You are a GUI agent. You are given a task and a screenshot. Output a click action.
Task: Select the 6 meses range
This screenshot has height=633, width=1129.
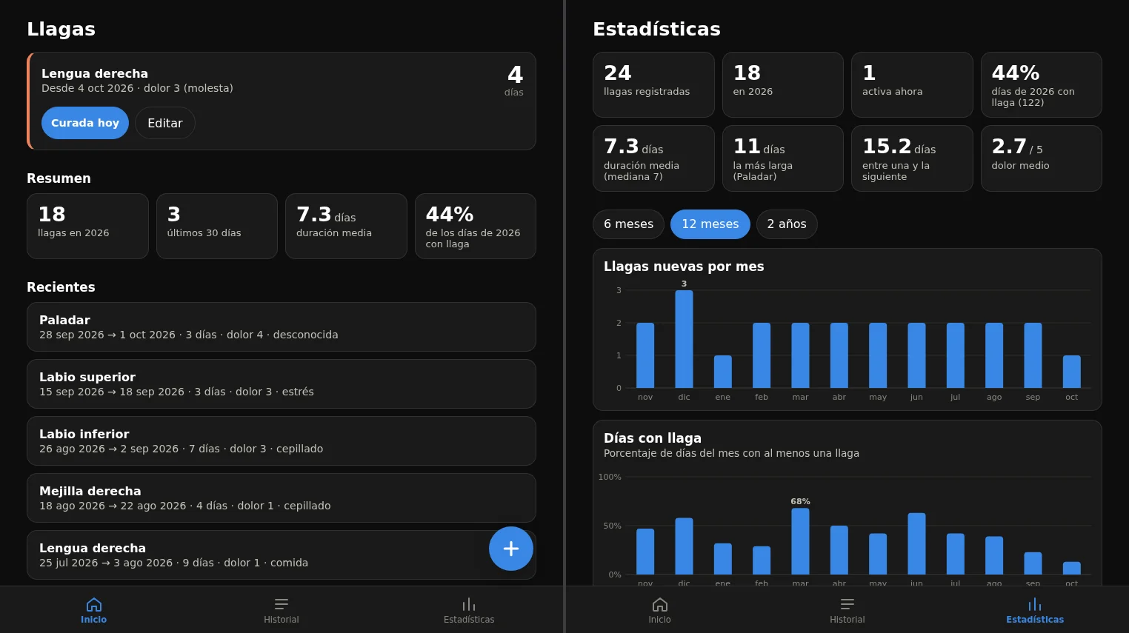coord(628,224)
